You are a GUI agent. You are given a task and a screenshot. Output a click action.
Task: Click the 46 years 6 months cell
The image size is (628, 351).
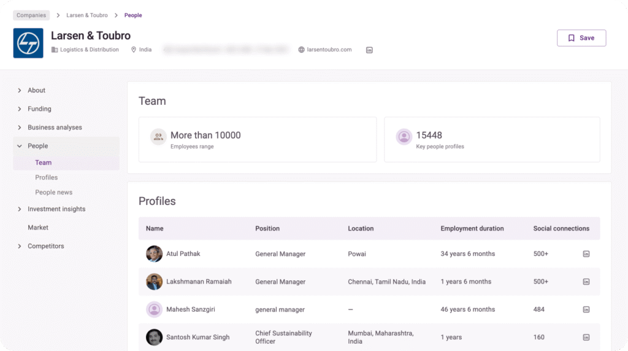468,309
